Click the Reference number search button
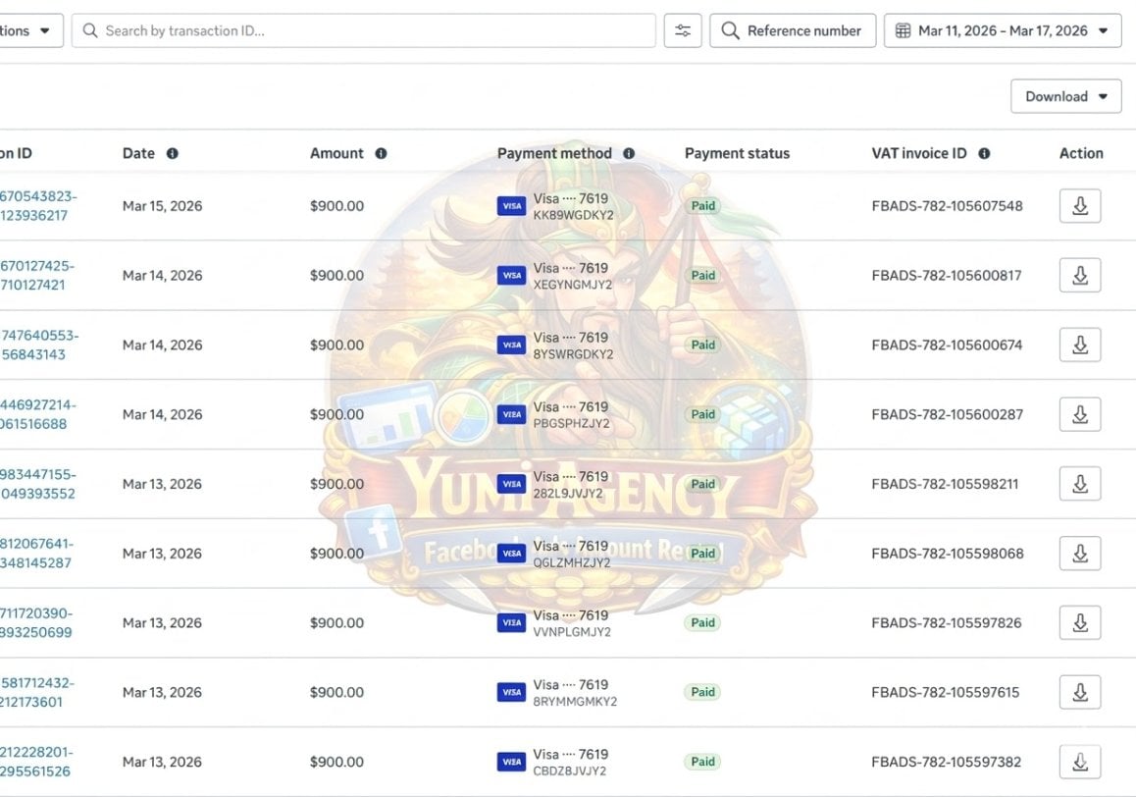Viewport: 1136px width, 797px height. click(793, 30)
